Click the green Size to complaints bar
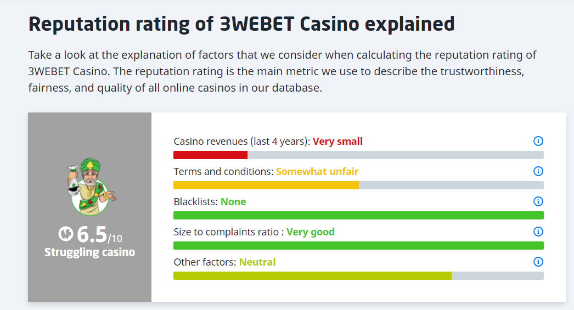Viewport: 574px width, 310px height. pyautogui.click(x=358, y=245)
